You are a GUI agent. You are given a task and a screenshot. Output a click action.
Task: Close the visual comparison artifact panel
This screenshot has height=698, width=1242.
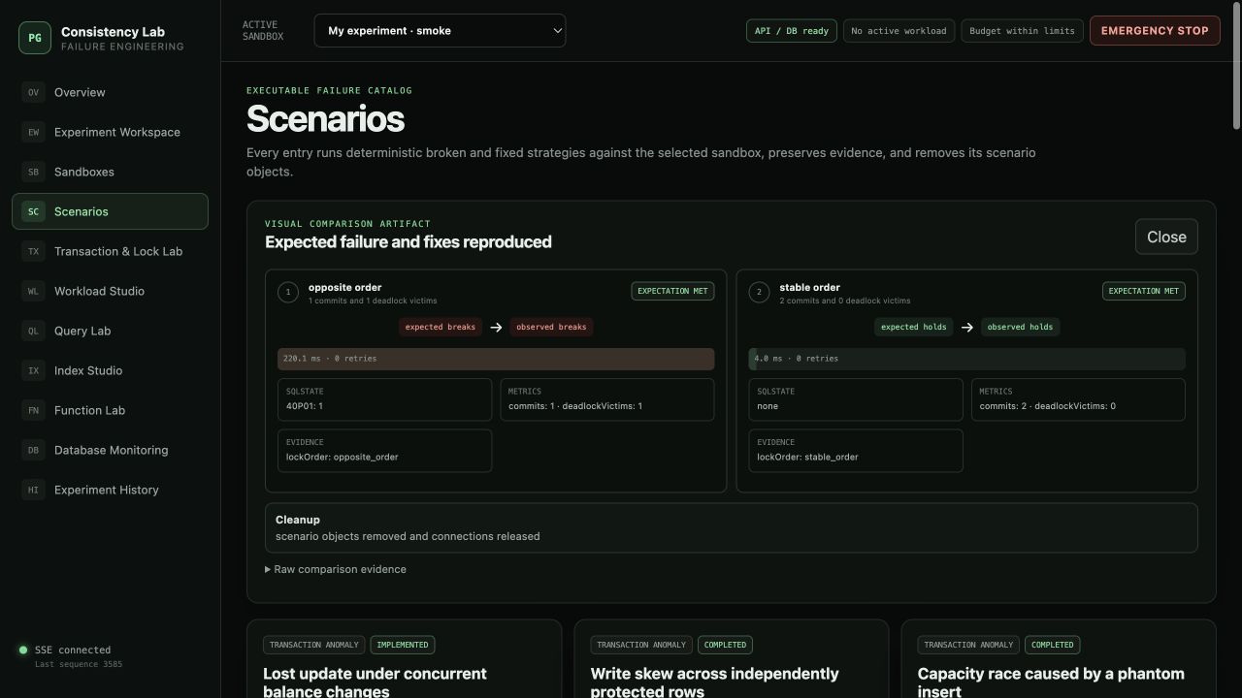click(x=1166, y=237)
